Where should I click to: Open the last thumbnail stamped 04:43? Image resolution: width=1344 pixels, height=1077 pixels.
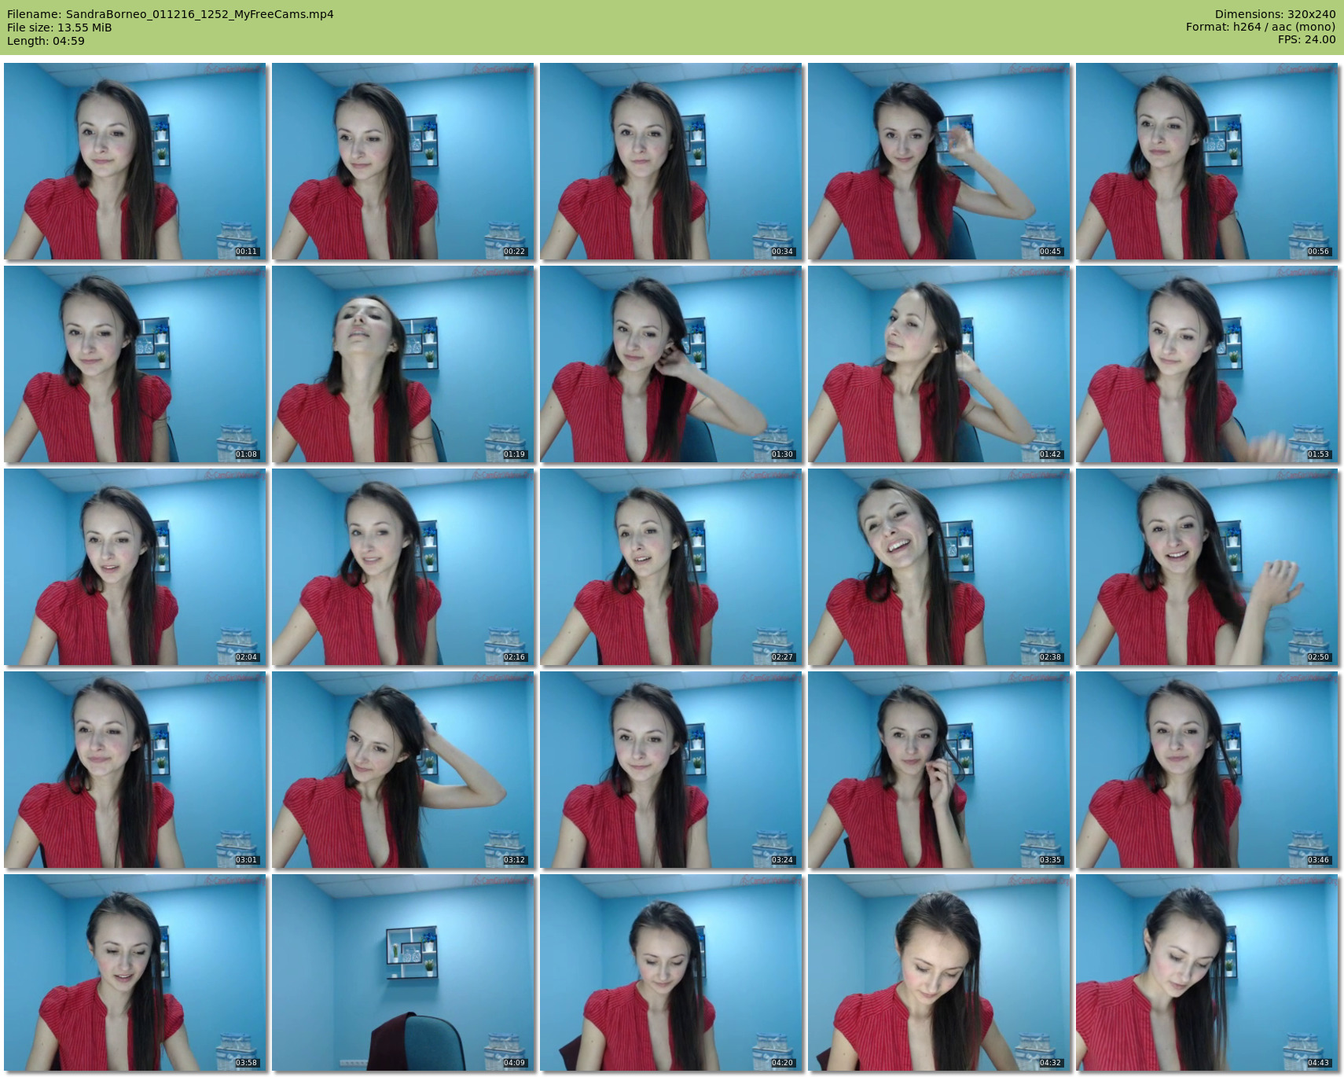[x=1207, y=972]
